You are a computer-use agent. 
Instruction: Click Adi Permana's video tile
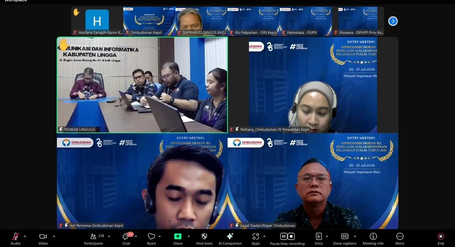(x=142, y=181)
